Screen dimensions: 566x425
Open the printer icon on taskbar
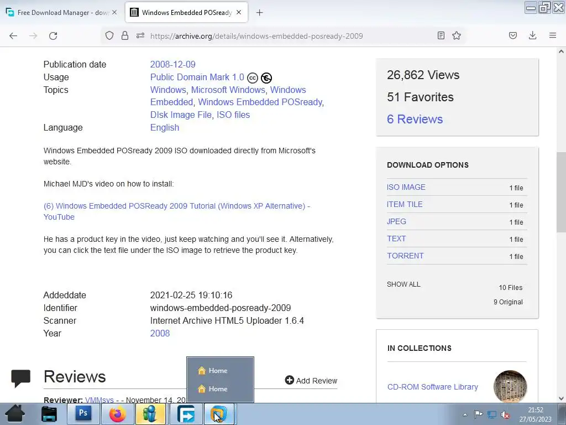[49, 414]
